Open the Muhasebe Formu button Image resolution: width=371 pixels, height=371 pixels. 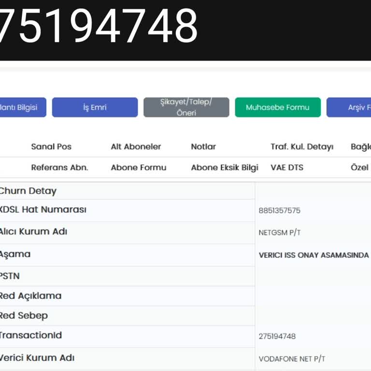(278, 107)
